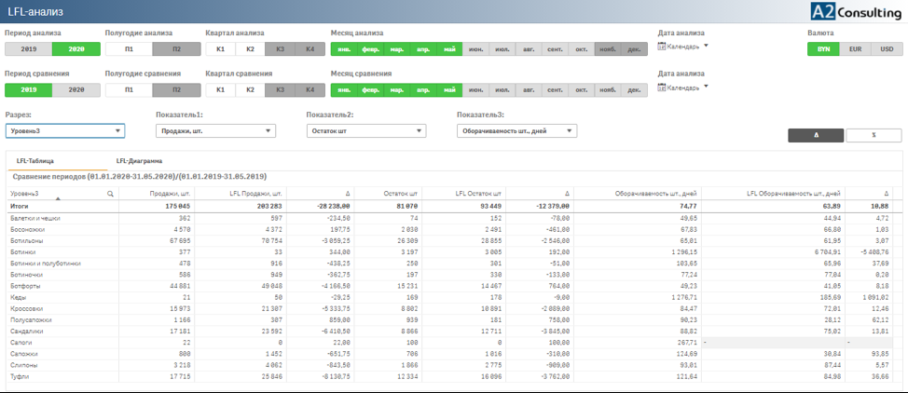Toggle июн. in Месяц анализа
This screenshot has width=908, height=393.
pos(476,49)
